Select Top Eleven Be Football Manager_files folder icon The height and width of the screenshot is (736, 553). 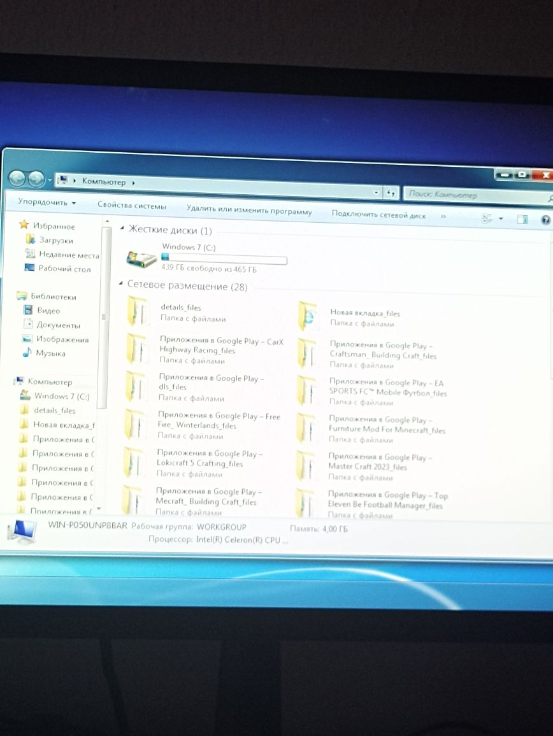(306, 503)
